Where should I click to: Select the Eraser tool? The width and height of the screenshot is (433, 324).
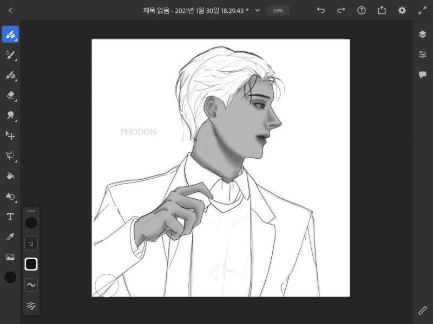10,96
